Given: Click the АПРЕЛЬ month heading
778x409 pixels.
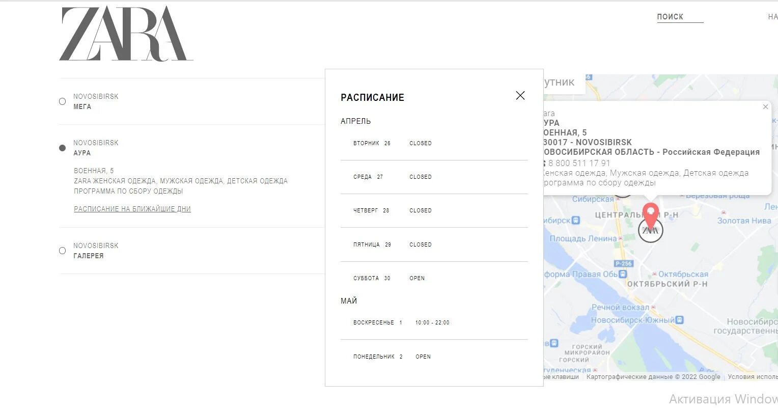Looking at the screenshot, I should tap(356, 121).
